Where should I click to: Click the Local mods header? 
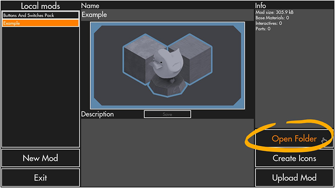40,6
